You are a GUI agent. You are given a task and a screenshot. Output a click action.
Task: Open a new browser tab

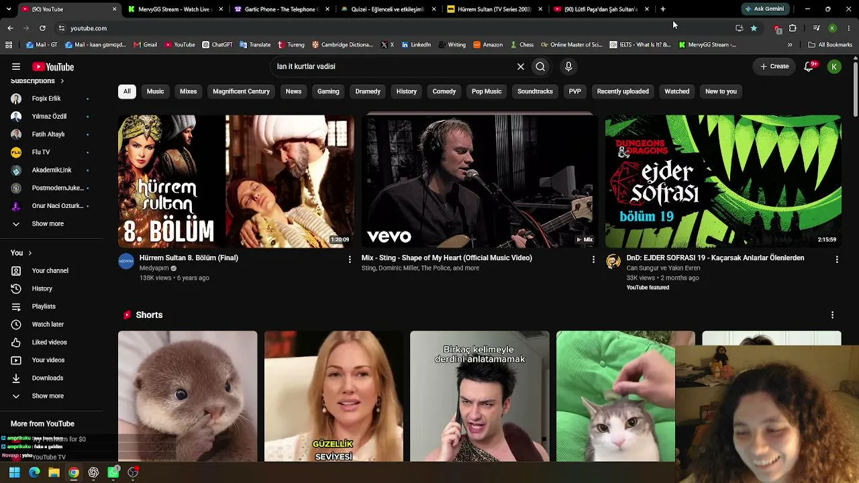pos(663,9)
